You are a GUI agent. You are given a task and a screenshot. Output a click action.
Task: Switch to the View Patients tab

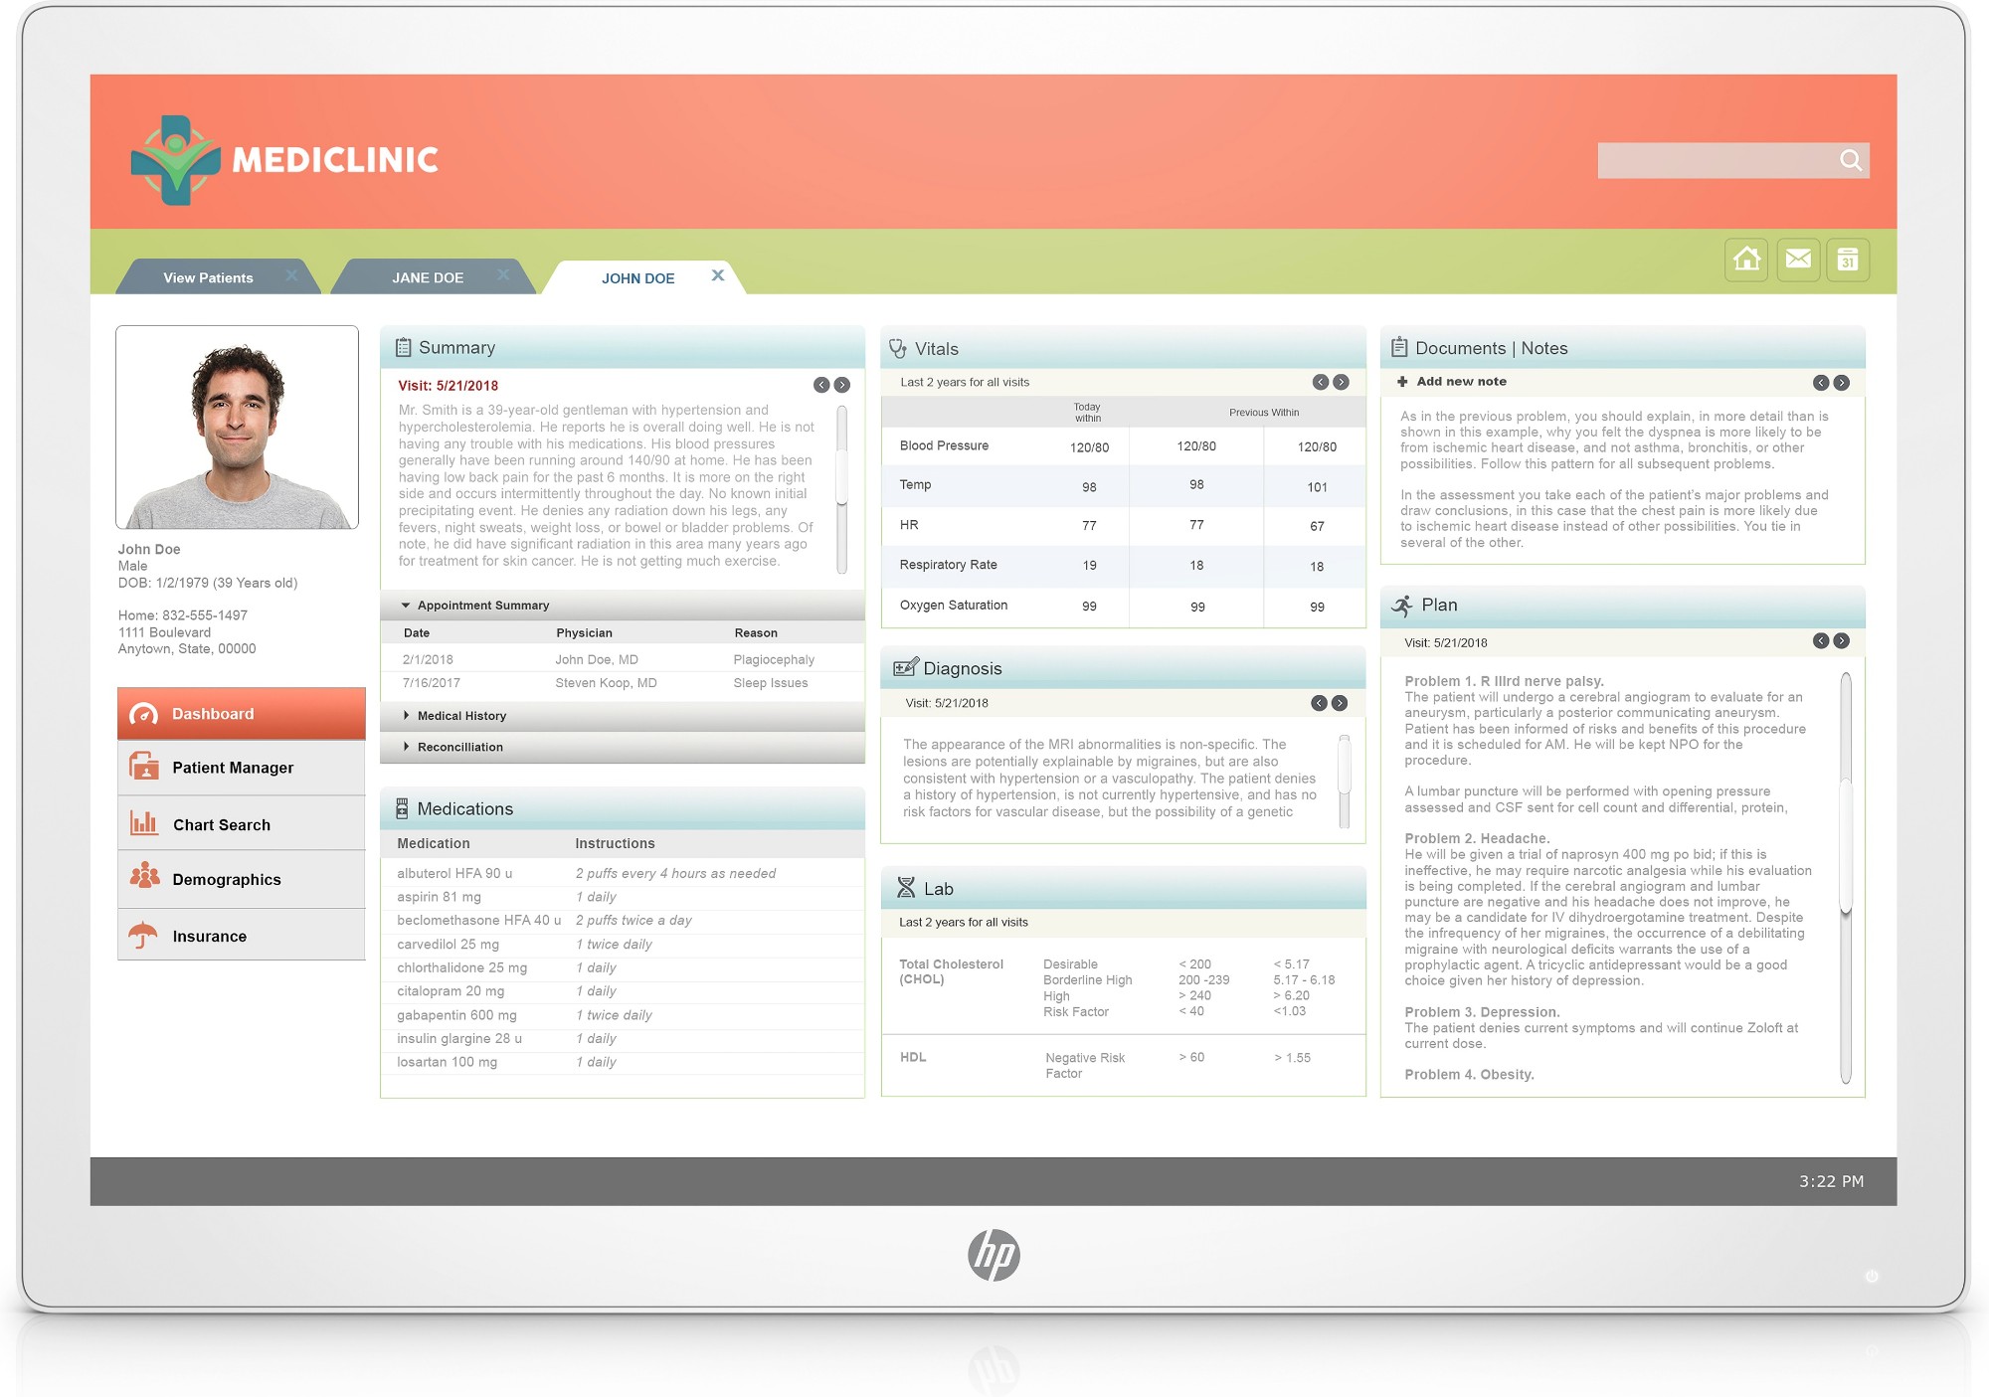coord(209,276)
